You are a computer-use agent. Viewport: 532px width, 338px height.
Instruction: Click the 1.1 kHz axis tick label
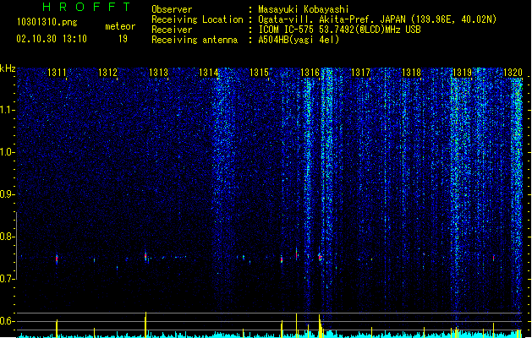pyautogui.click(x=8, y=110)
